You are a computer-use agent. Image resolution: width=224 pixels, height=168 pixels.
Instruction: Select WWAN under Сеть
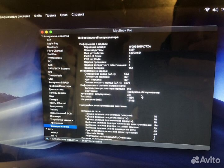click(54, 133)
